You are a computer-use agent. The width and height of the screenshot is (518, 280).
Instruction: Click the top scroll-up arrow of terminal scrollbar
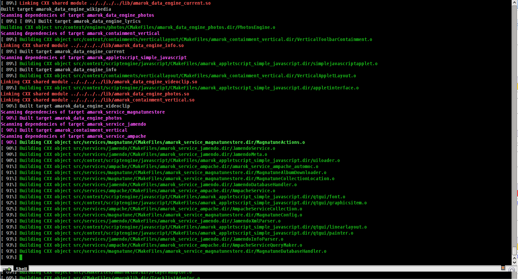click(x=514, y=3)
